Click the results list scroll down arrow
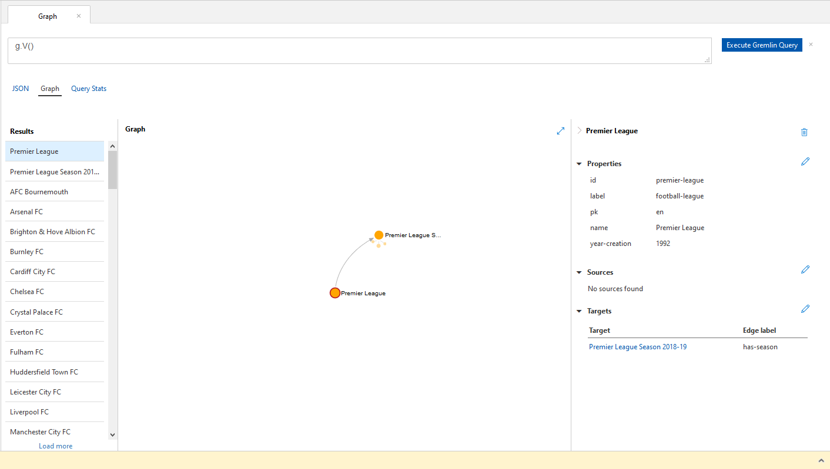This screenshot has height=469, width=830. tap(112, 435)
